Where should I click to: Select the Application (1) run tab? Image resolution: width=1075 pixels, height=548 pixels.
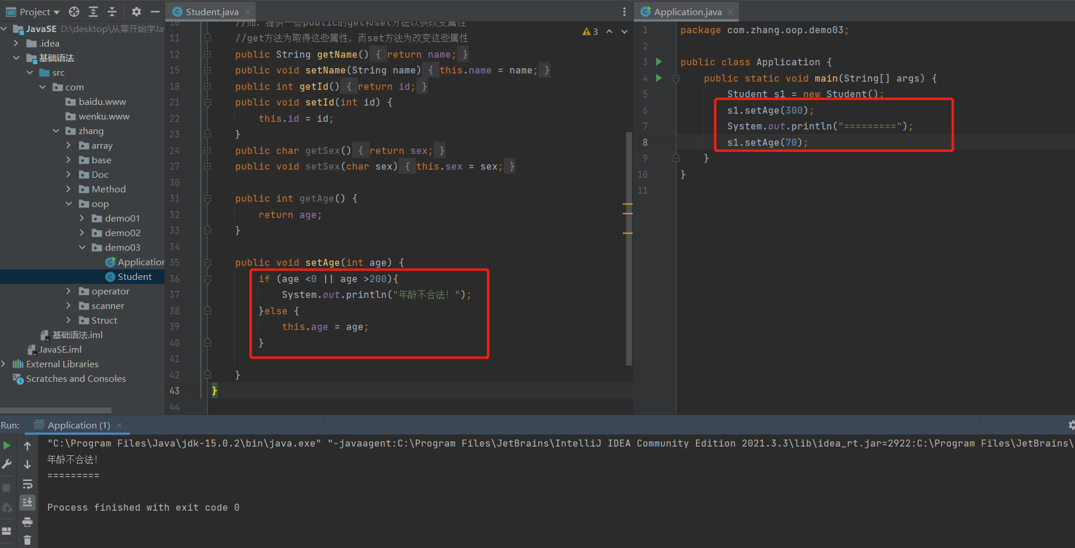pyautogui.click(x=78, y=426)
